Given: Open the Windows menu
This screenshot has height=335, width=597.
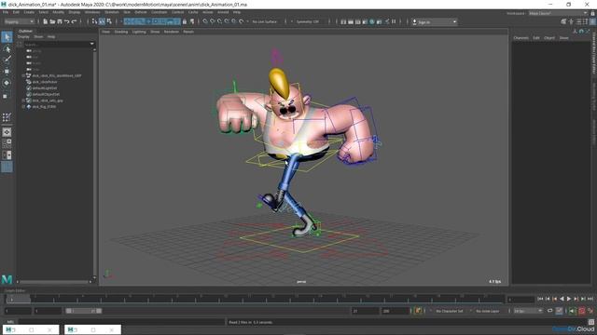Looking at the screenshot, I should click(x=92, y=12).
